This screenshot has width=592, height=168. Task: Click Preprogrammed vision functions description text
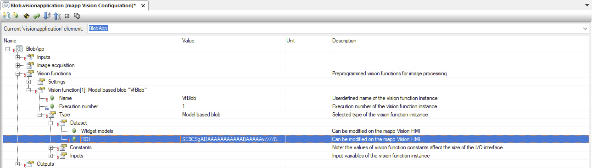389,73
